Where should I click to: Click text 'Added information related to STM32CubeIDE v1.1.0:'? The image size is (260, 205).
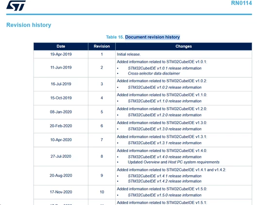[x=162, y=95]
